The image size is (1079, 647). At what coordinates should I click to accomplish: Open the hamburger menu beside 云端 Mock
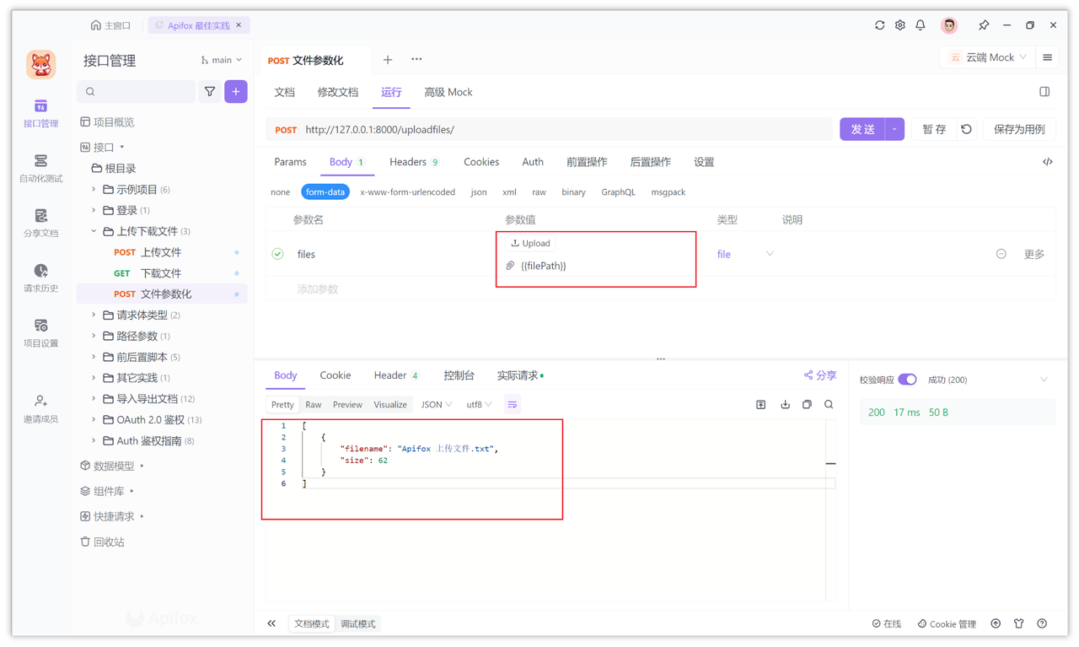tap(1047, 57)
